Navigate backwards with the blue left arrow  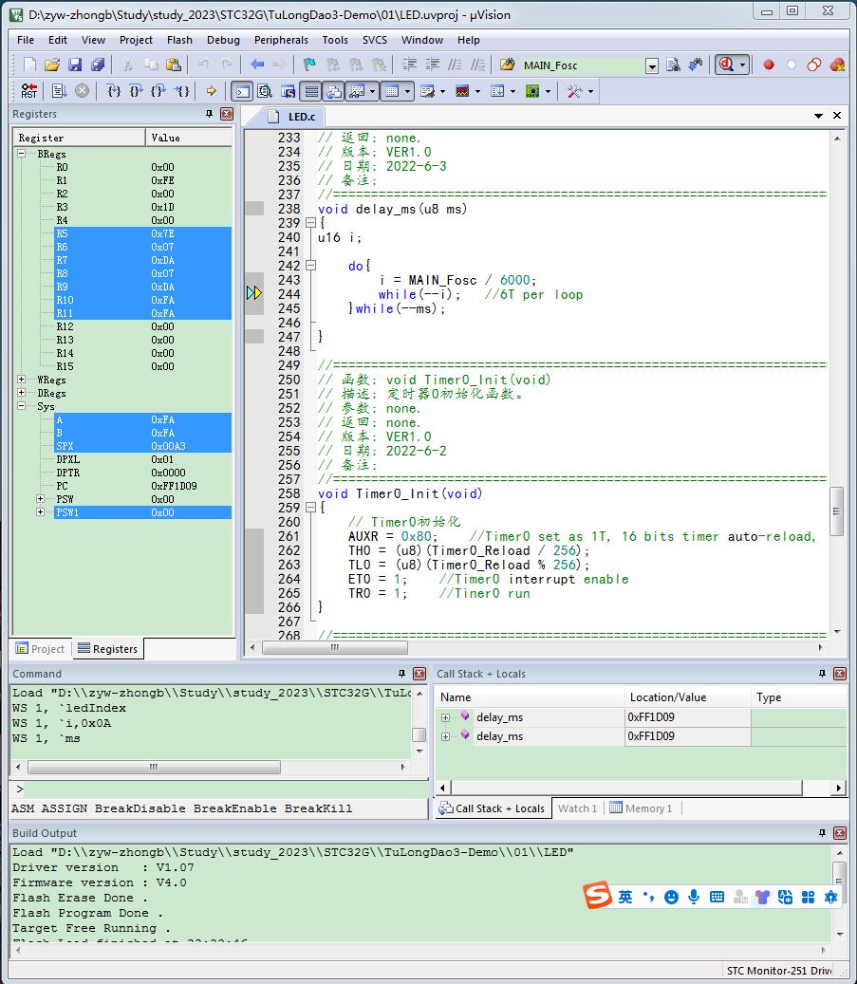(257, 65)
